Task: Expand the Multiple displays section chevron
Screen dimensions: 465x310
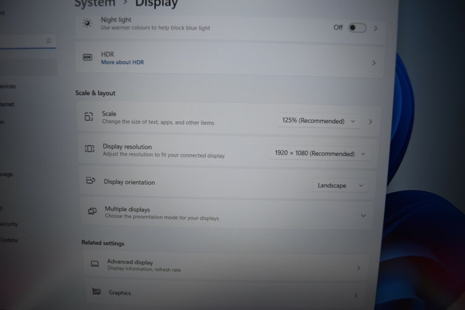Action: pos(363,216)
